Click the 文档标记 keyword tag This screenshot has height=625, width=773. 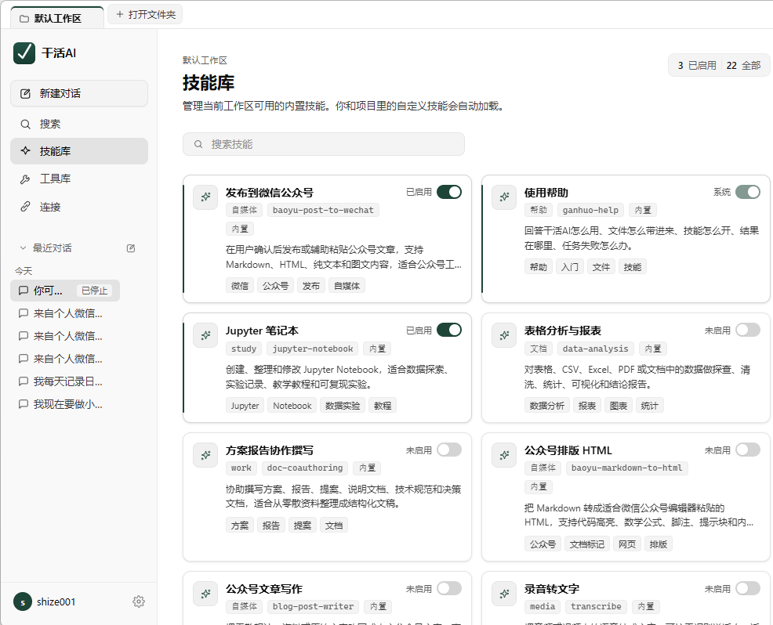click(x=586, y=544)
